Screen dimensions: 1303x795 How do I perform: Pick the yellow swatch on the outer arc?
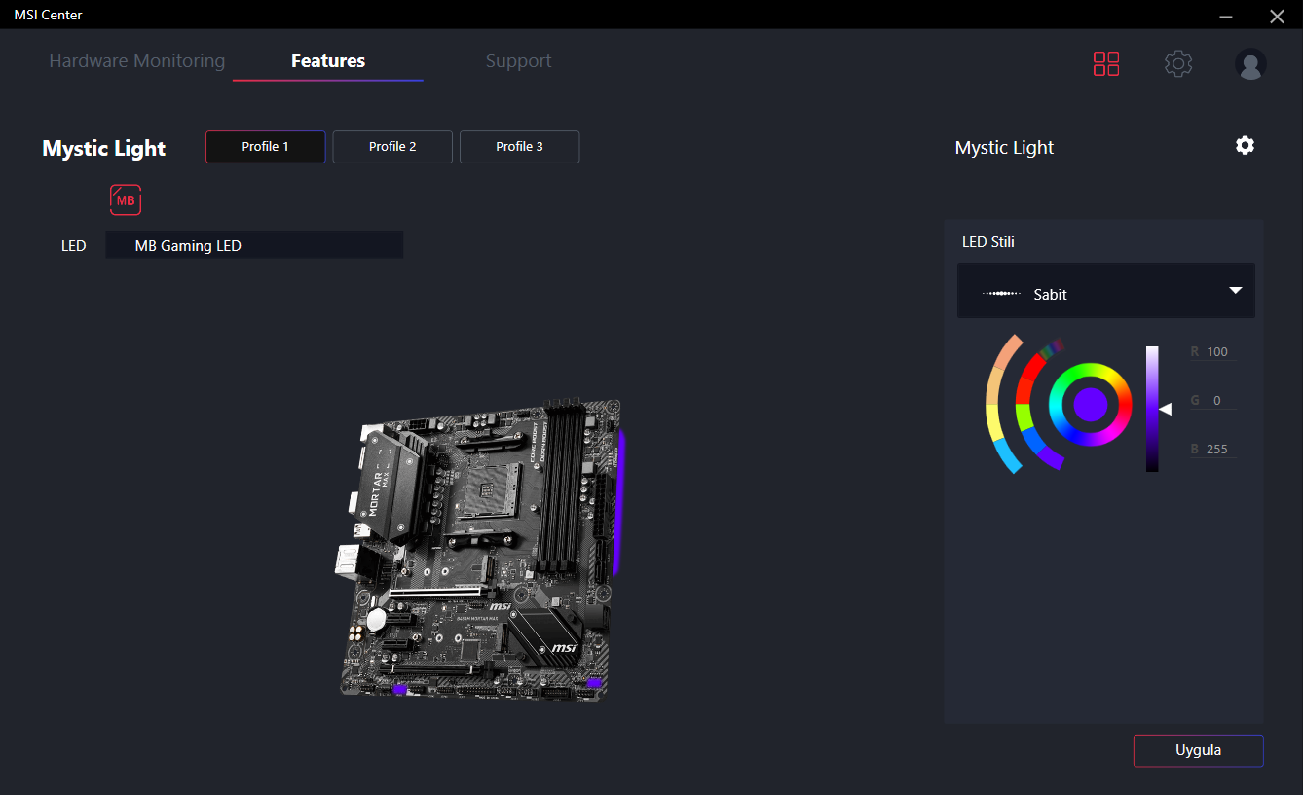tap(994, 423)
